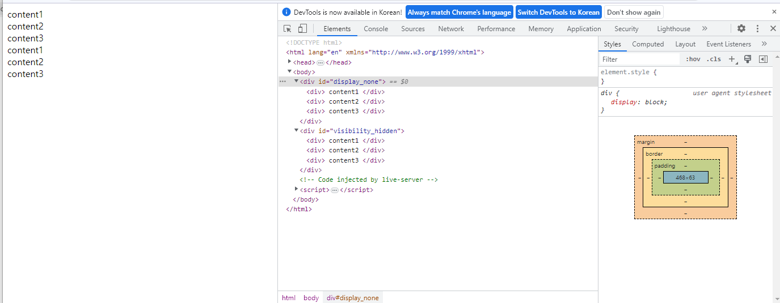The image size is (780, 303).
Task: Click Switch DevTools to Korean button
Action: click(559, 12)
